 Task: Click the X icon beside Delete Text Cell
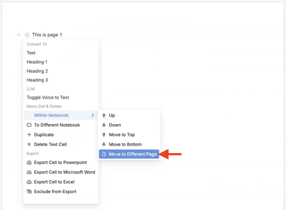[x=29, y=145]
